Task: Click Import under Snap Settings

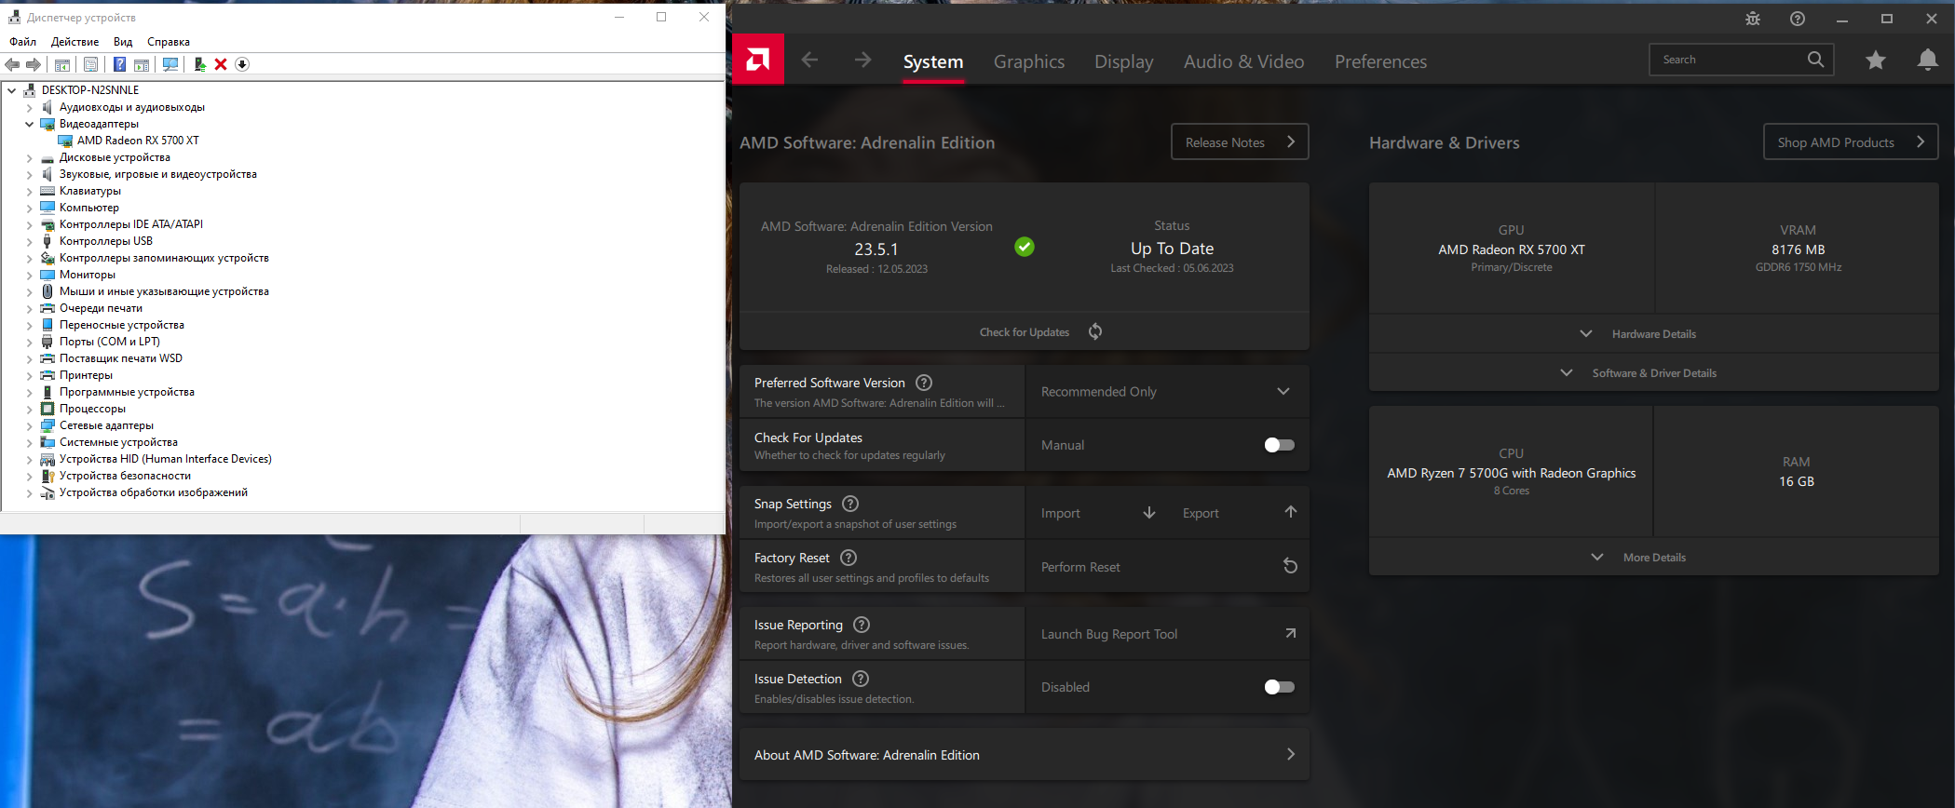Action: (x=1098, y=513)
